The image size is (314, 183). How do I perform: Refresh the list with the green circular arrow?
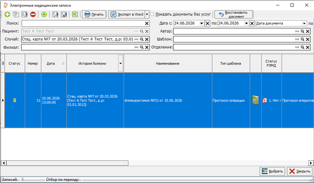pos(44,15)
